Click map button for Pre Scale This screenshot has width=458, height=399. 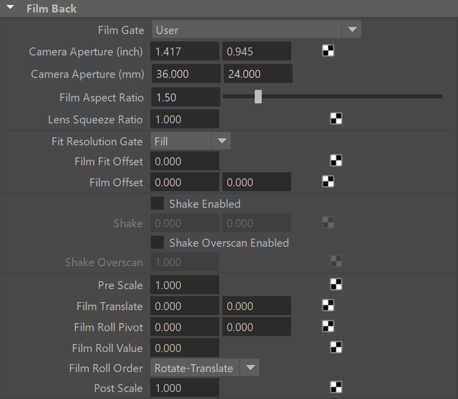coord(336,284)
